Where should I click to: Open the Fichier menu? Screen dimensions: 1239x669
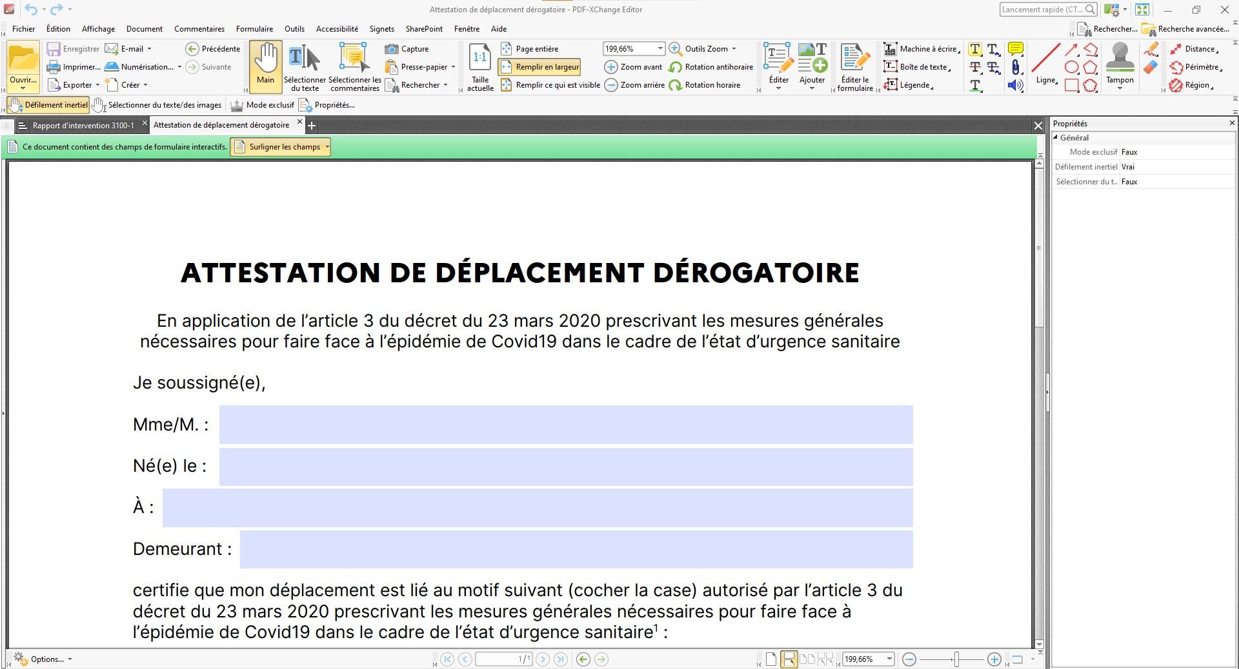[23, 29]
